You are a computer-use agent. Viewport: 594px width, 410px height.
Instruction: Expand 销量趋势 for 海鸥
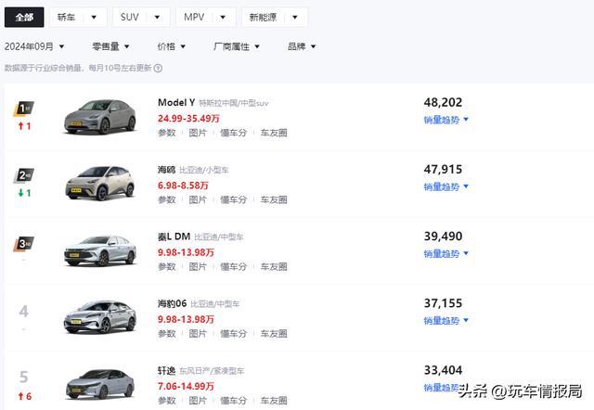(x=446, y=187)
